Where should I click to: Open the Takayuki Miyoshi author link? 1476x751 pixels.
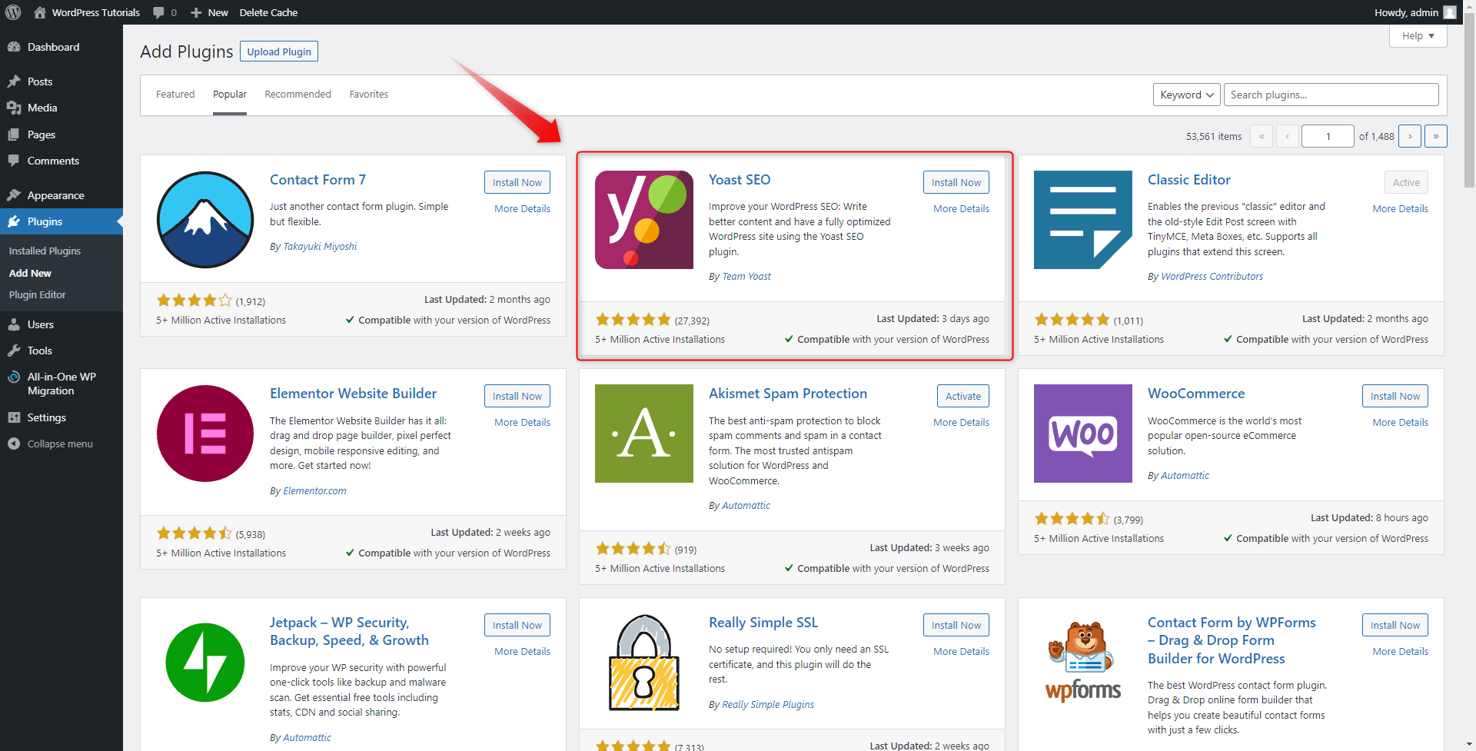coord(320,246)
